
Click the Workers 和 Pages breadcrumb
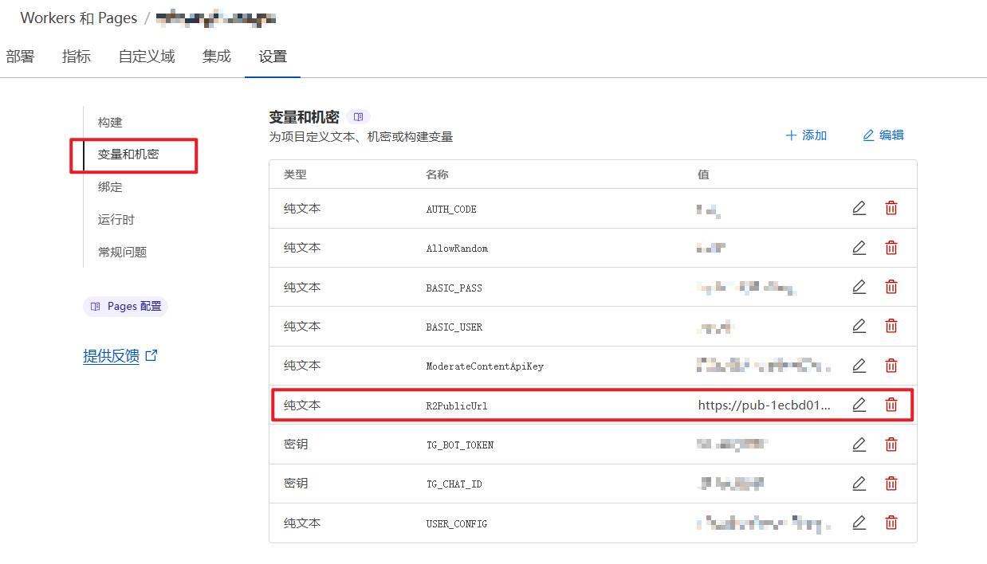coord(79,18)
